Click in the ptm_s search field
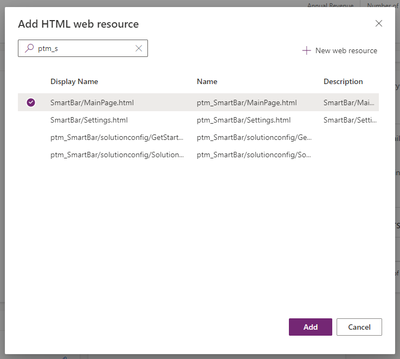Image resolution: width=400 pixels, height=359 pixels. click(83, 48)
